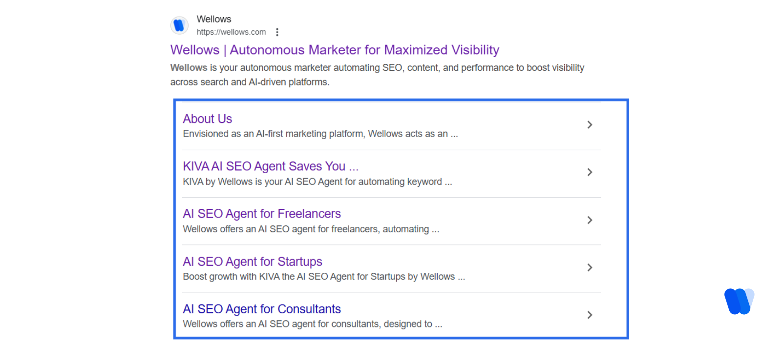Screen dimensions: 784x345
Task: Click the 'Envisioned as an AI-first marketing' snippet
Action: click(320, 134)
